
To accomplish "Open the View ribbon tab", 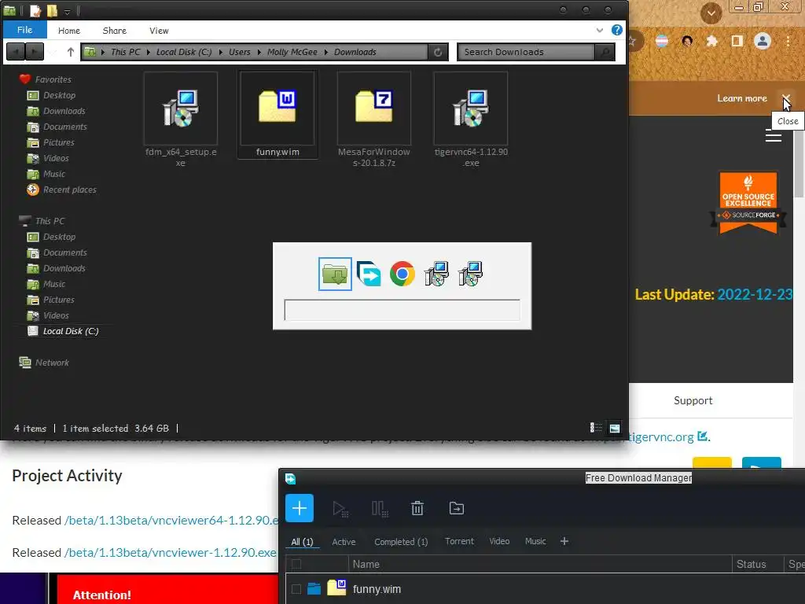I will click(159, 31).
